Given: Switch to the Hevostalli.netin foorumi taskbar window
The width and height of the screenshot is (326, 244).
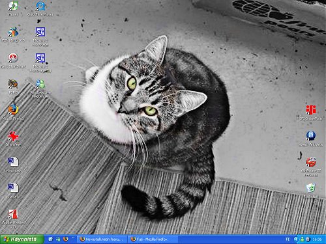Looking at the screenshot, I should [102, 239].
